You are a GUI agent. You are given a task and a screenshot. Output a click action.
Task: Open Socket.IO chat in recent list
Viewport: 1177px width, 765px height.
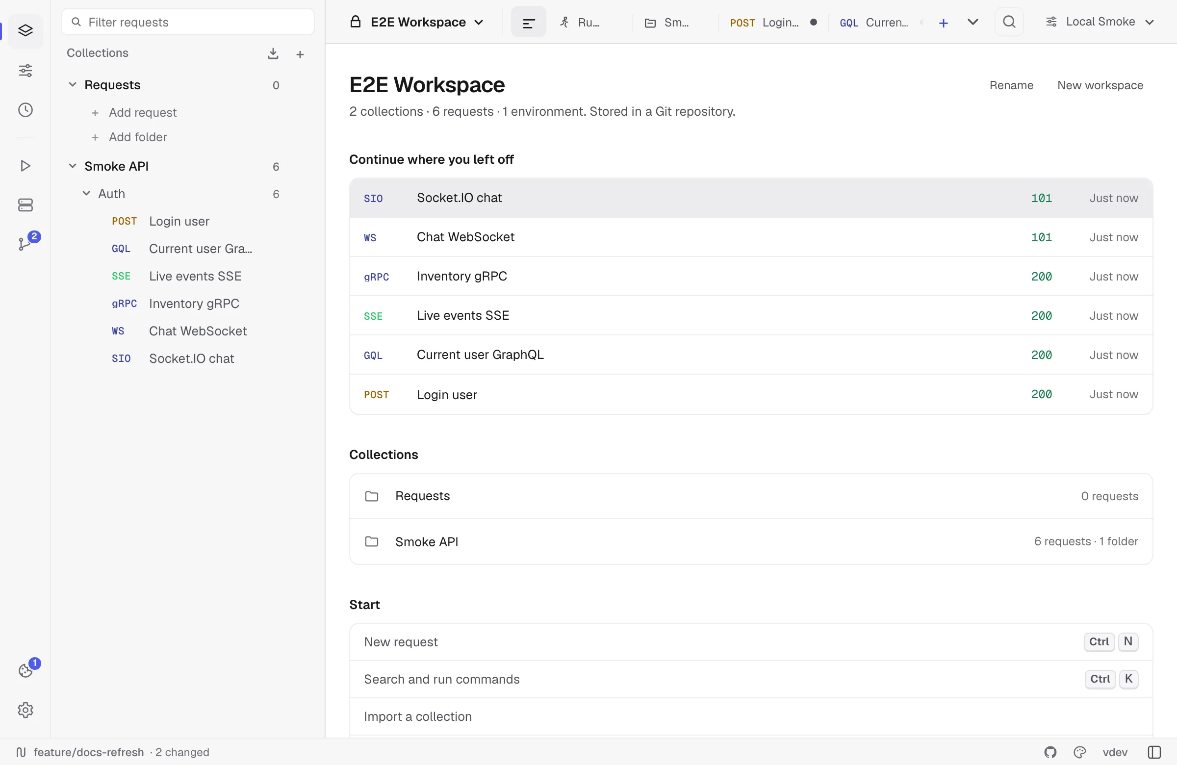751,198
